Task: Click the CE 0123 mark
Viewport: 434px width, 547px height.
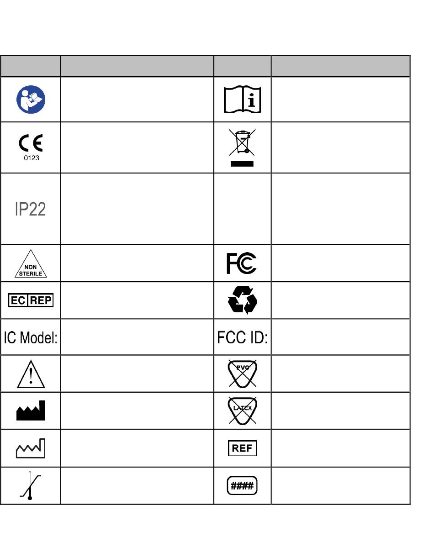Action: (x=31, y=147)
